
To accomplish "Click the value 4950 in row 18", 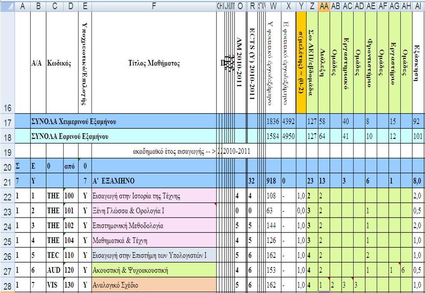I will [288, 136].
